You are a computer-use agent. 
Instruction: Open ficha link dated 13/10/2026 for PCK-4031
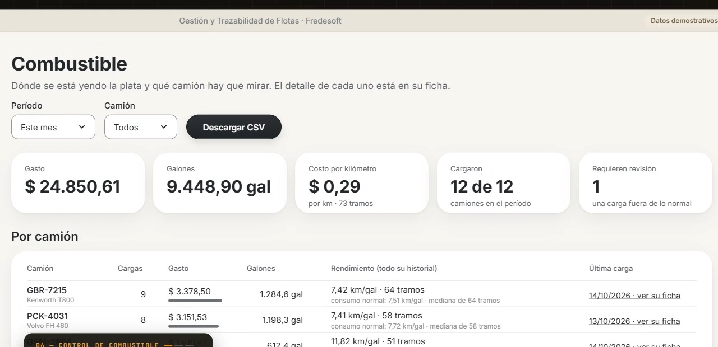click(x=634, y=321)
